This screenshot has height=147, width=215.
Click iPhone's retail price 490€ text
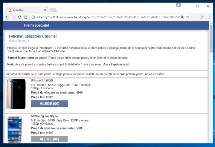click(57, 93)
